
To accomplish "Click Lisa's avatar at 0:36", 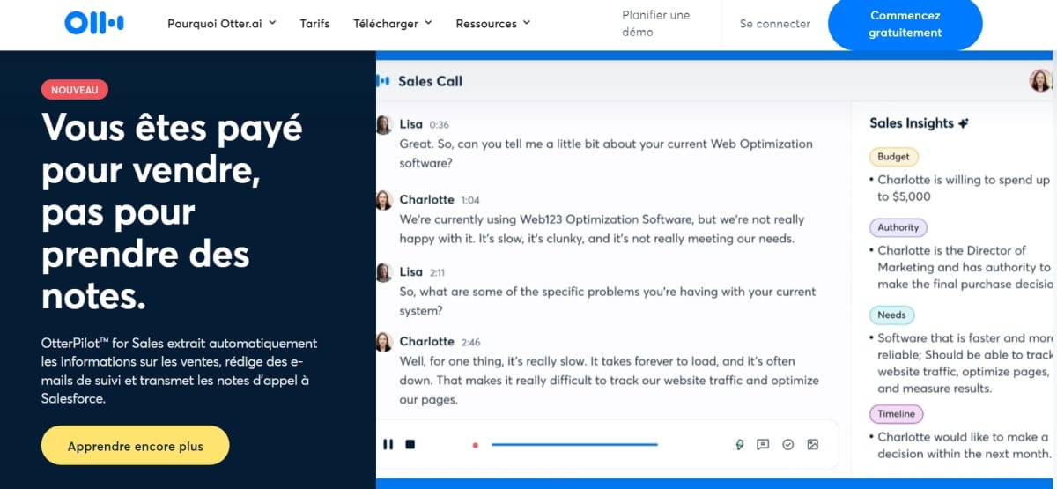I will point(383,125).
